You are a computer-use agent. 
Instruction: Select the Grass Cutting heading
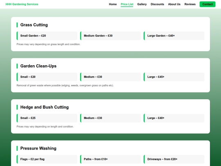point(34,25)
